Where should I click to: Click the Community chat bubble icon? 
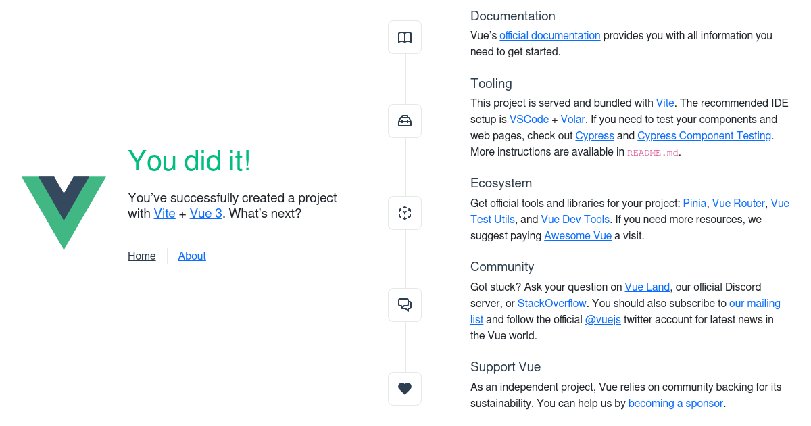point(404,304)
